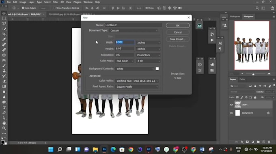The height and width of the screenshot is (154, 276).
Task: Click the background color white swatch in dialog
Action: coord(157,69)
